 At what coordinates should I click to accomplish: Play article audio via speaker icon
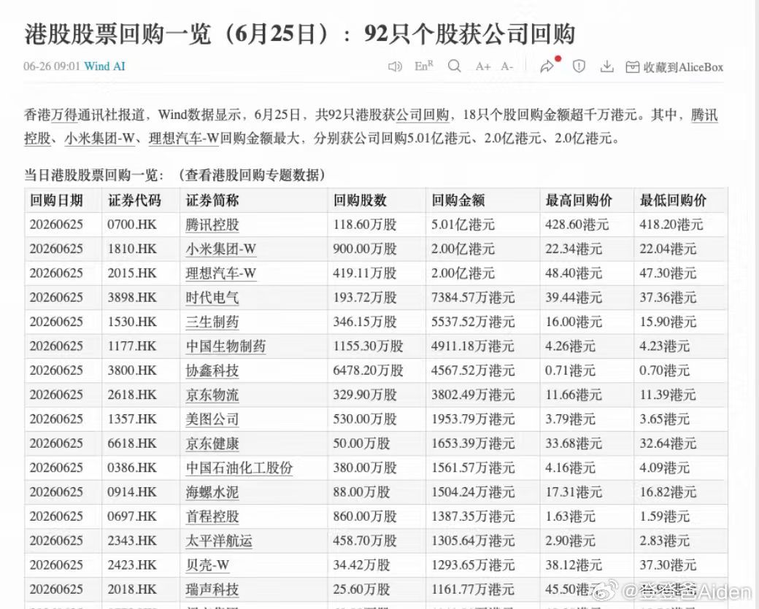click(x=395, y=66)
